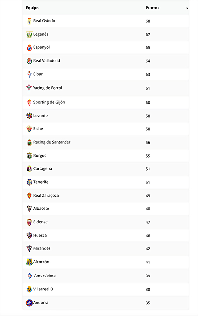Select the Mirandés badge icon
The width and height of the screenshot is (198, 316).
coord(29,249)
